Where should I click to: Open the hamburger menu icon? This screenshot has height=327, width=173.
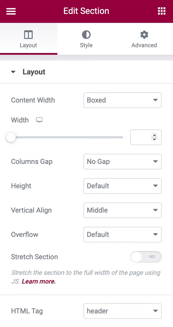[11, 11]
